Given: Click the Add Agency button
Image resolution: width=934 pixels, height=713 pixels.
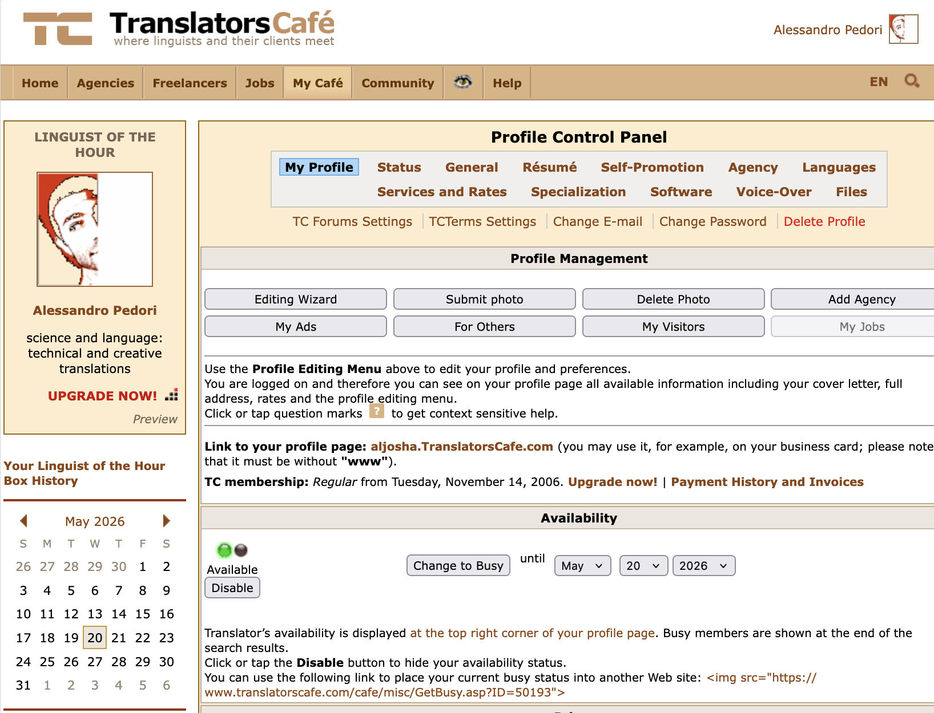Looking at the screenshot, I should click(x=853, y=299).
